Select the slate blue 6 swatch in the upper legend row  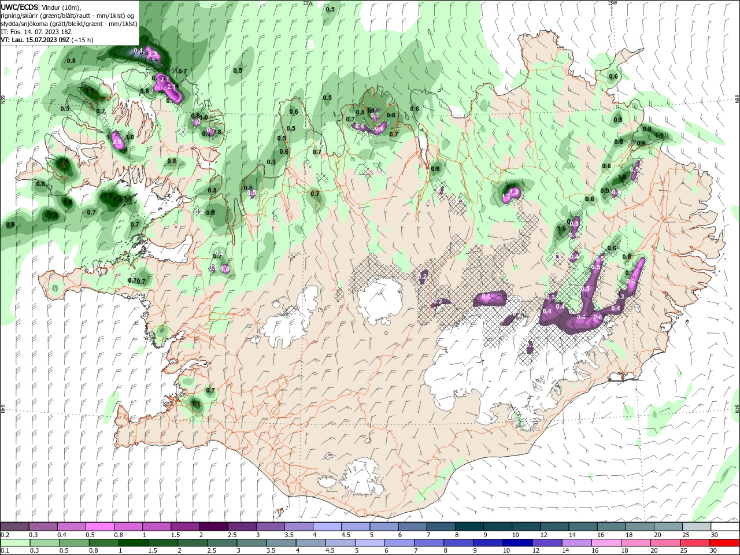(412, 527)
